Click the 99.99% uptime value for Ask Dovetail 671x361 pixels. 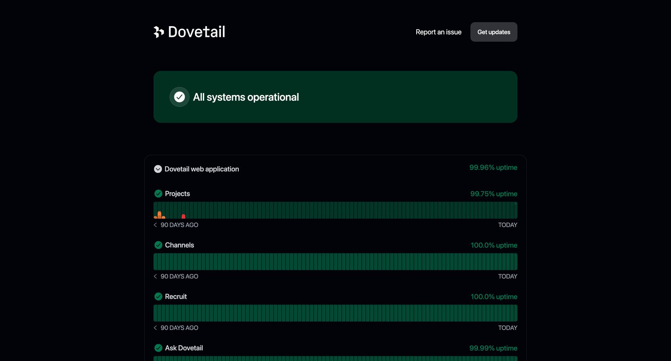493,348
